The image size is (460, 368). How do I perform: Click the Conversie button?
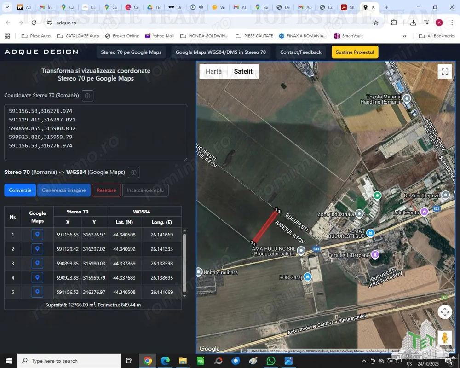(x=20, y=190)
